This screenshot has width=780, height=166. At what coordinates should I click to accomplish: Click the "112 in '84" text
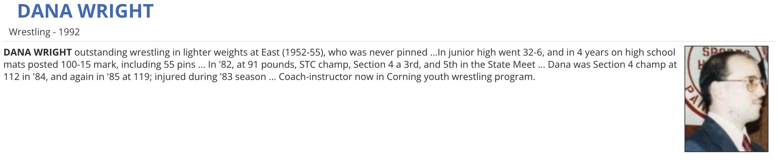(24, 77)
